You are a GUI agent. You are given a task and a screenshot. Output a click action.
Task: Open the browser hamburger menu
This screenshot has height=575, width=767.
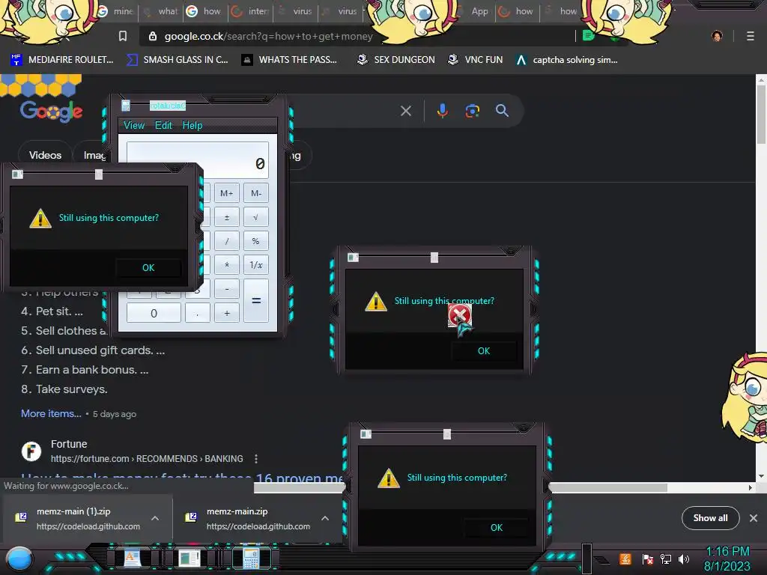[750, 36]
